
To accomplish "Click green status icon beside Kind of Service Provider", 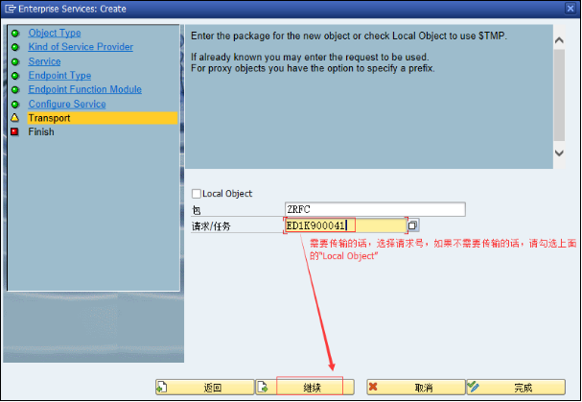I will [15, 47].
